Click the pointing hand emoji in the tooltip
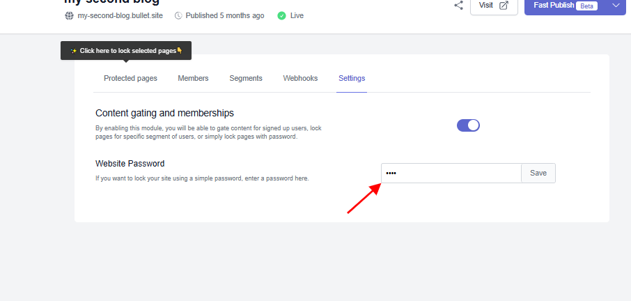The height and width of the screenshot is (301, 631). coord(180,51)
